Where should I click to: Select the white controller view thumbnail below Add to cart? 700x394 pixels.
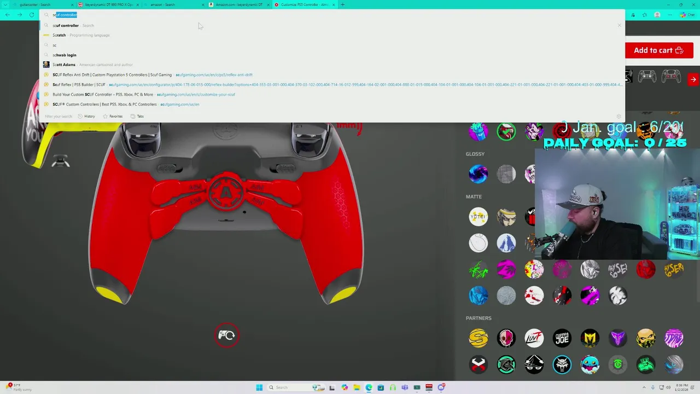coord(647,77)
